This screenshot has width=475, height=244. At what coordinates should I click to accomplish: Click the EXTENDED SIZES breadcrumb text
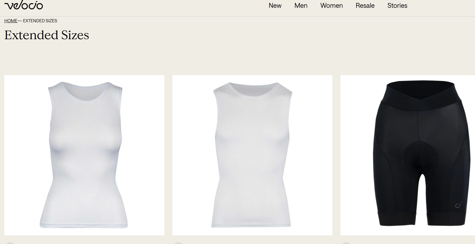(x=40, y=21)
